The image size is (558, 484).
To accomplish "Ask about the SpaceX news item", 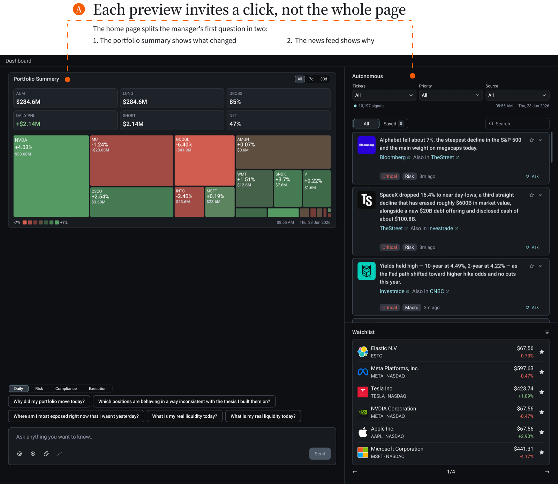I will click(532, 247).
